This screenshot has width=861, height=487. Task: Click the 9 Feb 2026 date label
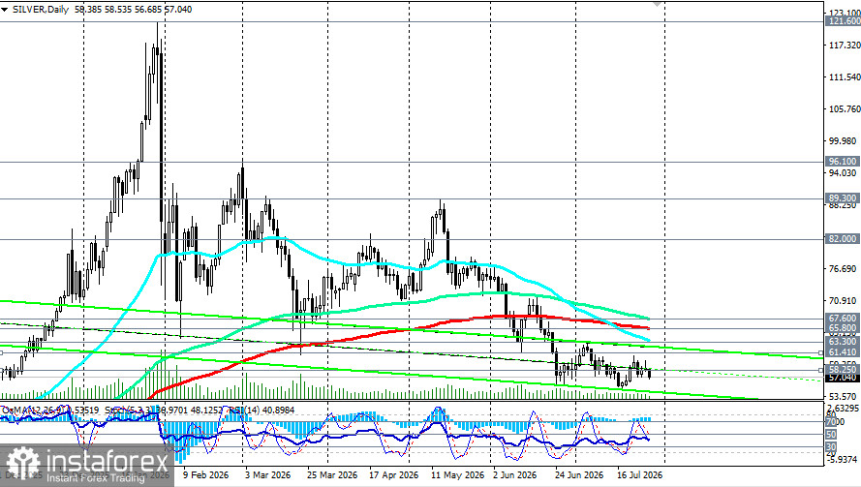click(x=206, y=475)
